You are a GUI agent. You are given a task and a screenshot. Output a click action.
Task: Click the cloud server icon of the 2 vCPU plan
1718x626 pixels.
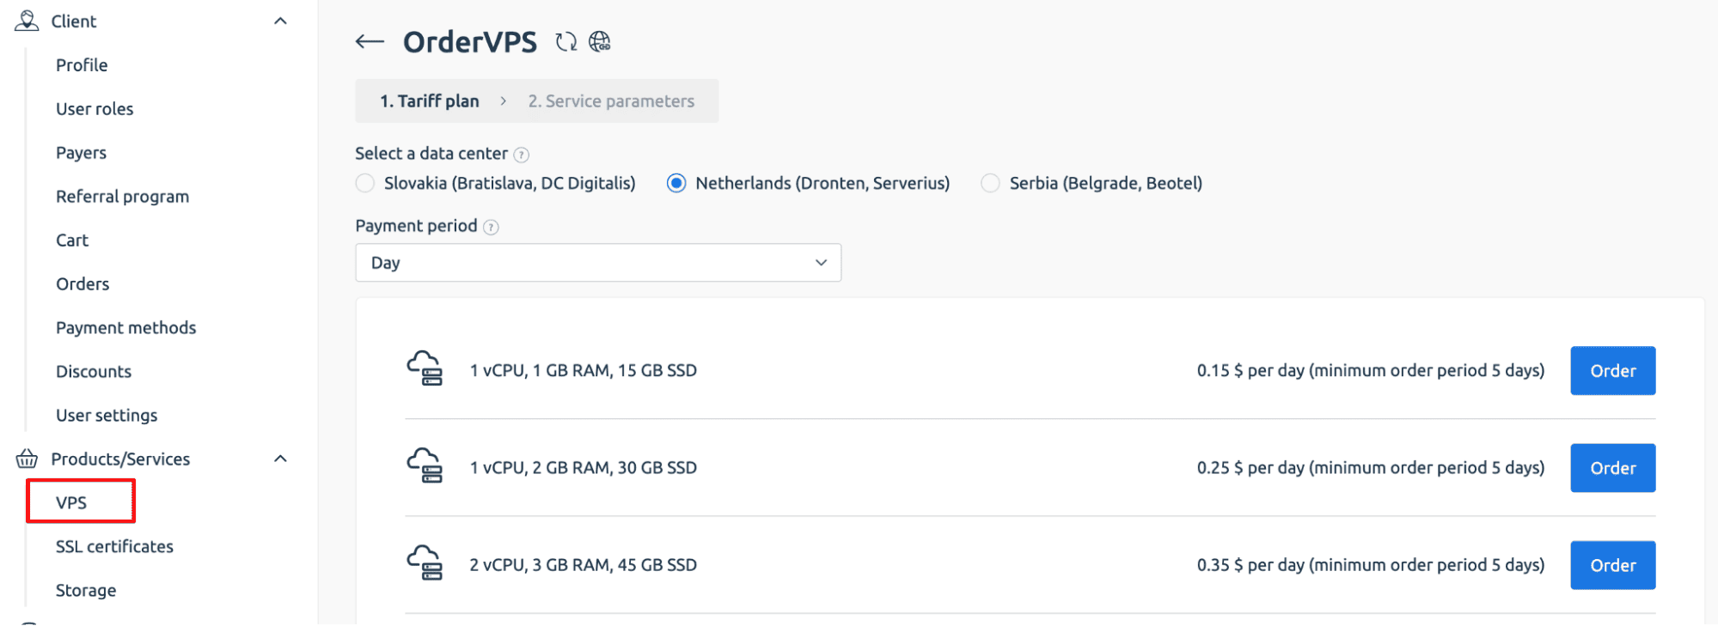(x=425, y=564)
